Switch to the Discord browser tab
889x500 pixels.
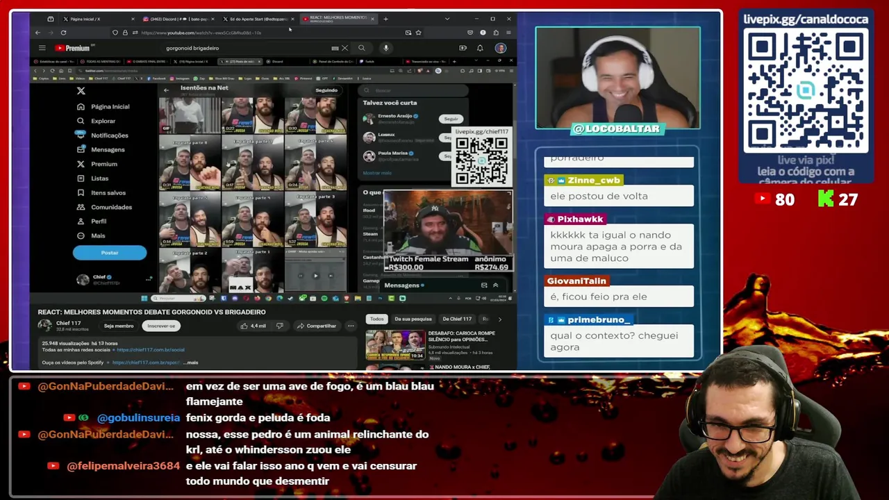[x=176, y=19]
